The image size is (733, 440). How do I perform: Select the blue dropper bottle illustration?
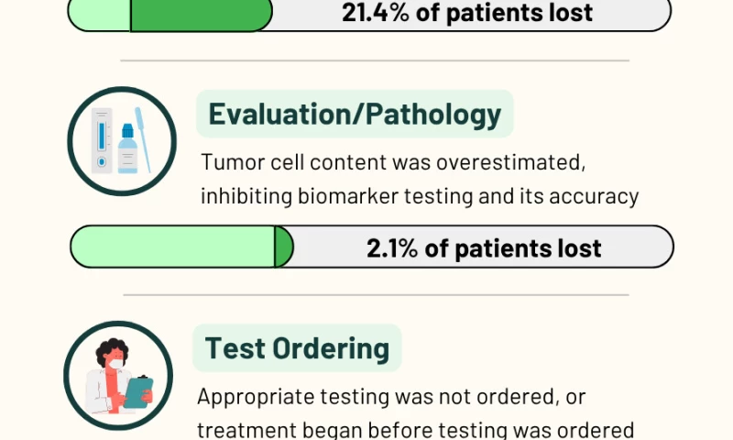pyautogui.click(x=126, y=149)
